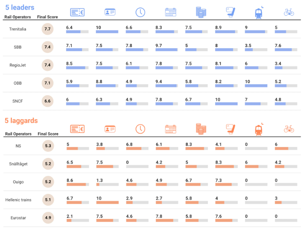Click the blue night train icon

click(x=259, y=12)
